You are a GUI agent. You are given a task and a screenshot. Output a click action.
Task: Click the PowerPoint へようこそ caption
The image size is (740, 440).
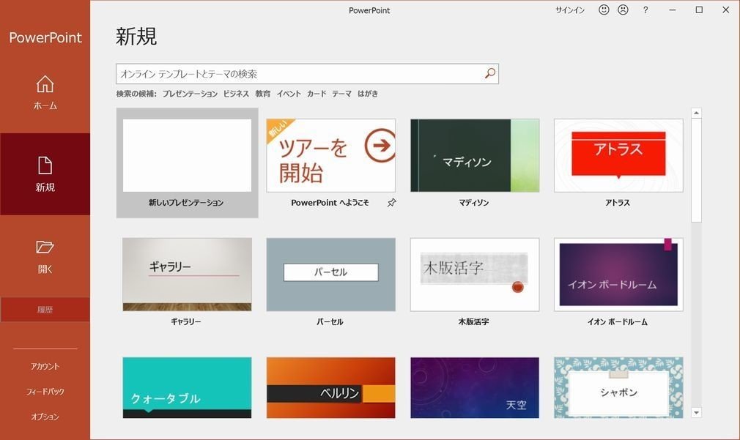click(330, 203)
